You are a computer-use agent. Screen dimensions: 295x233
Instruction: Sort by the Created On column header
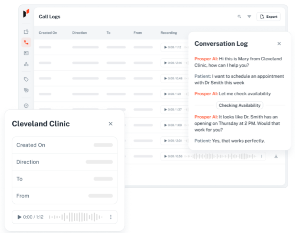point(48,33)
